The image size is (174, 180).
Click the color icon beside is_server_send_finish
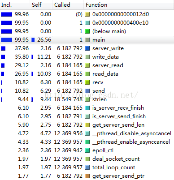pos(87,116)
